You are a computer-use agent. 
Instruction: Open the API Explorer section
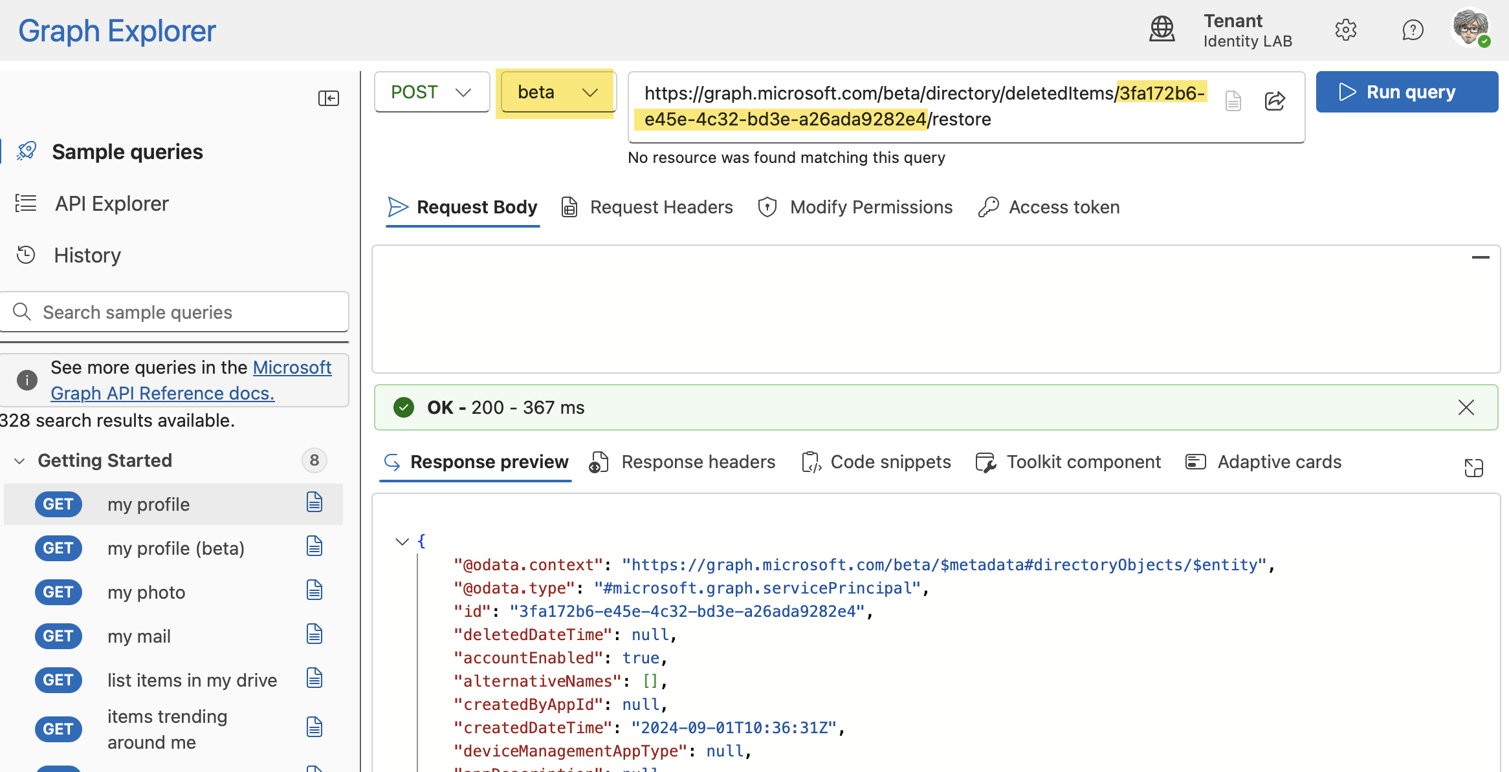point(111,203)
